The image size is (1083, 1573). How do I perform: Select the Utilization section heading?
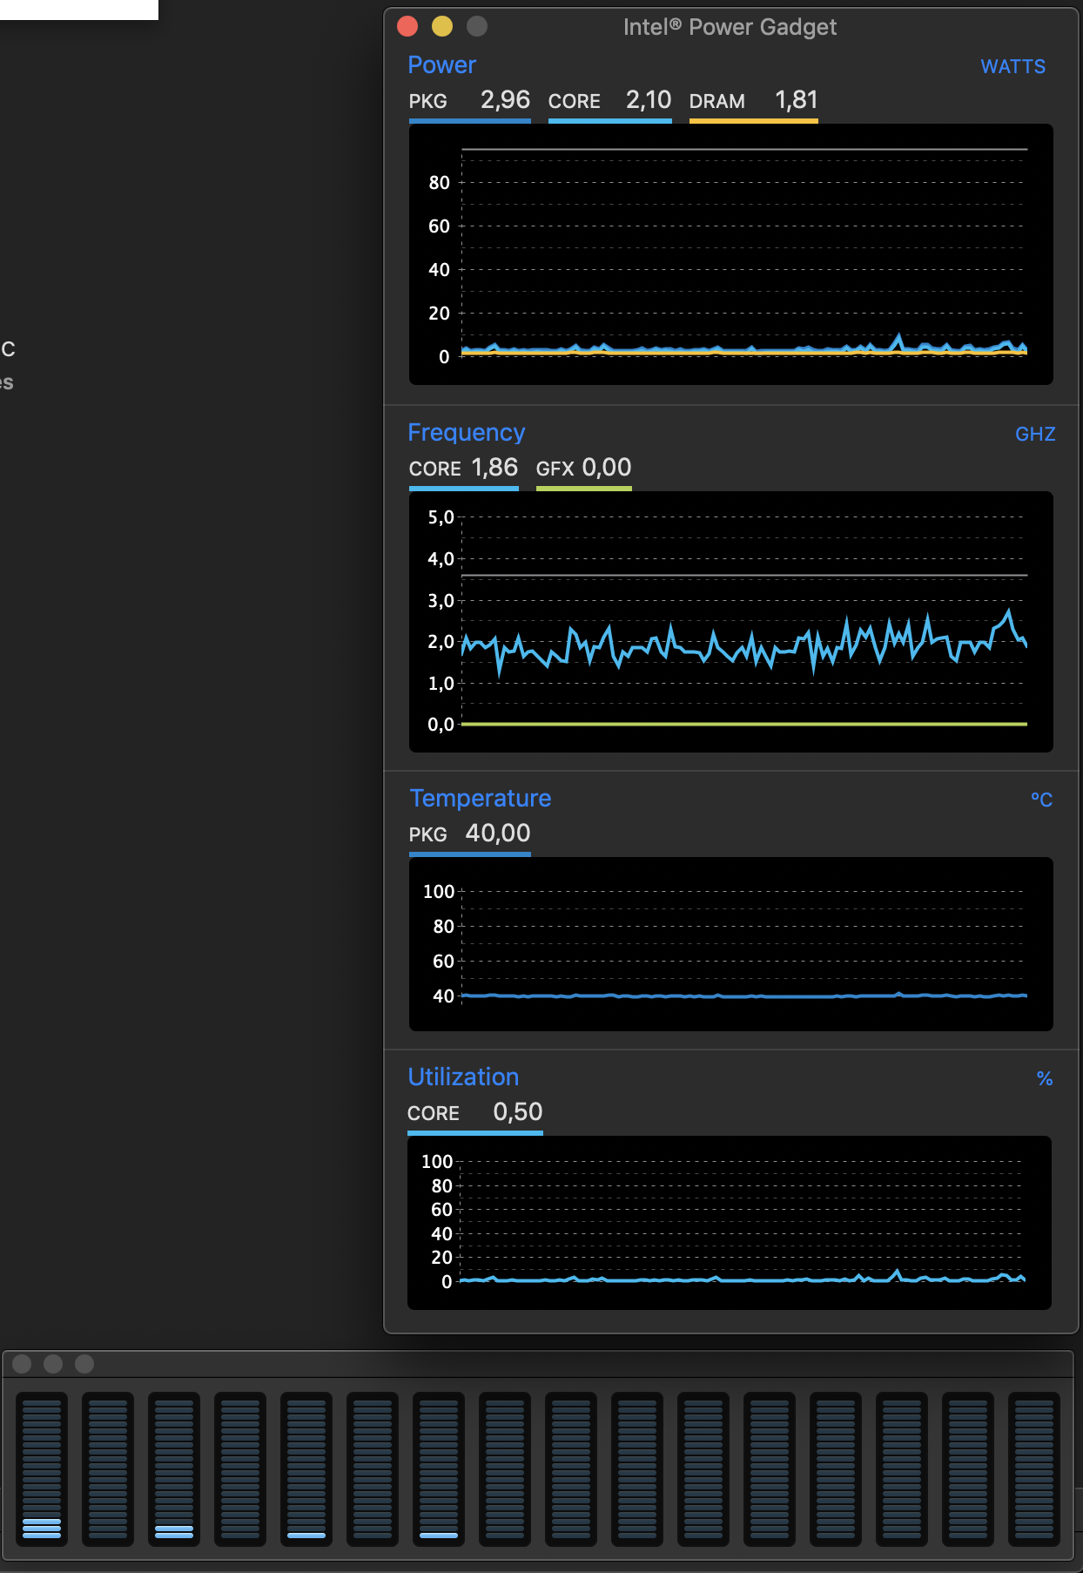coord(463,1077)
